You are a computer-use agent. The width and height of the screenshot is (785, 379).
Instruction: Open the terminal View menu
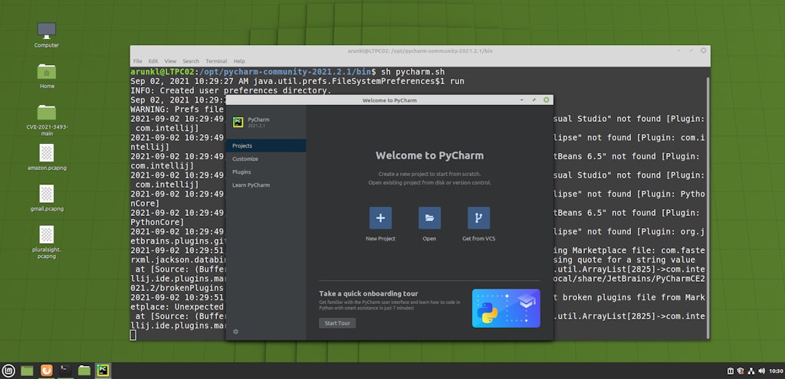pyautogui.click(x=170, y=61)
